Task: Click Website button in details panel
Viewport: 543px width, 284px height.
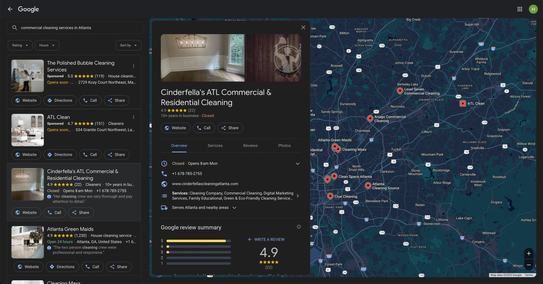Action: click(175, 128)
